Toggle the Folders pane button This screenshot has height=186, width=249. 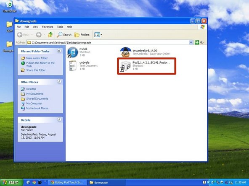tap(82, 35)
